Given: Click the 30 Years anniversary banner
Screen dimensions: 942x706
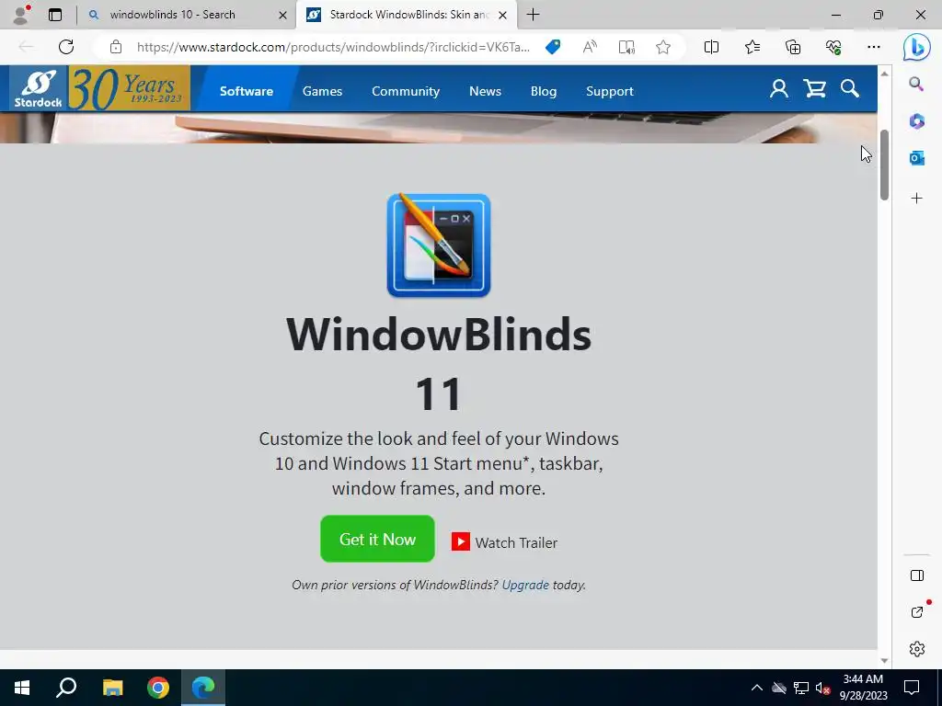Looking at the screenshot, I should tap(129, 89).
